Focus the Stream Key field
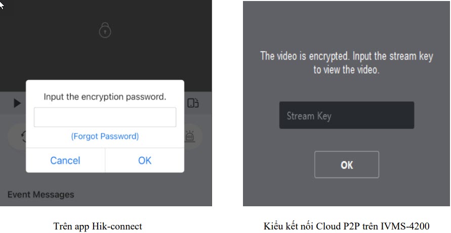 coord(346,115)
